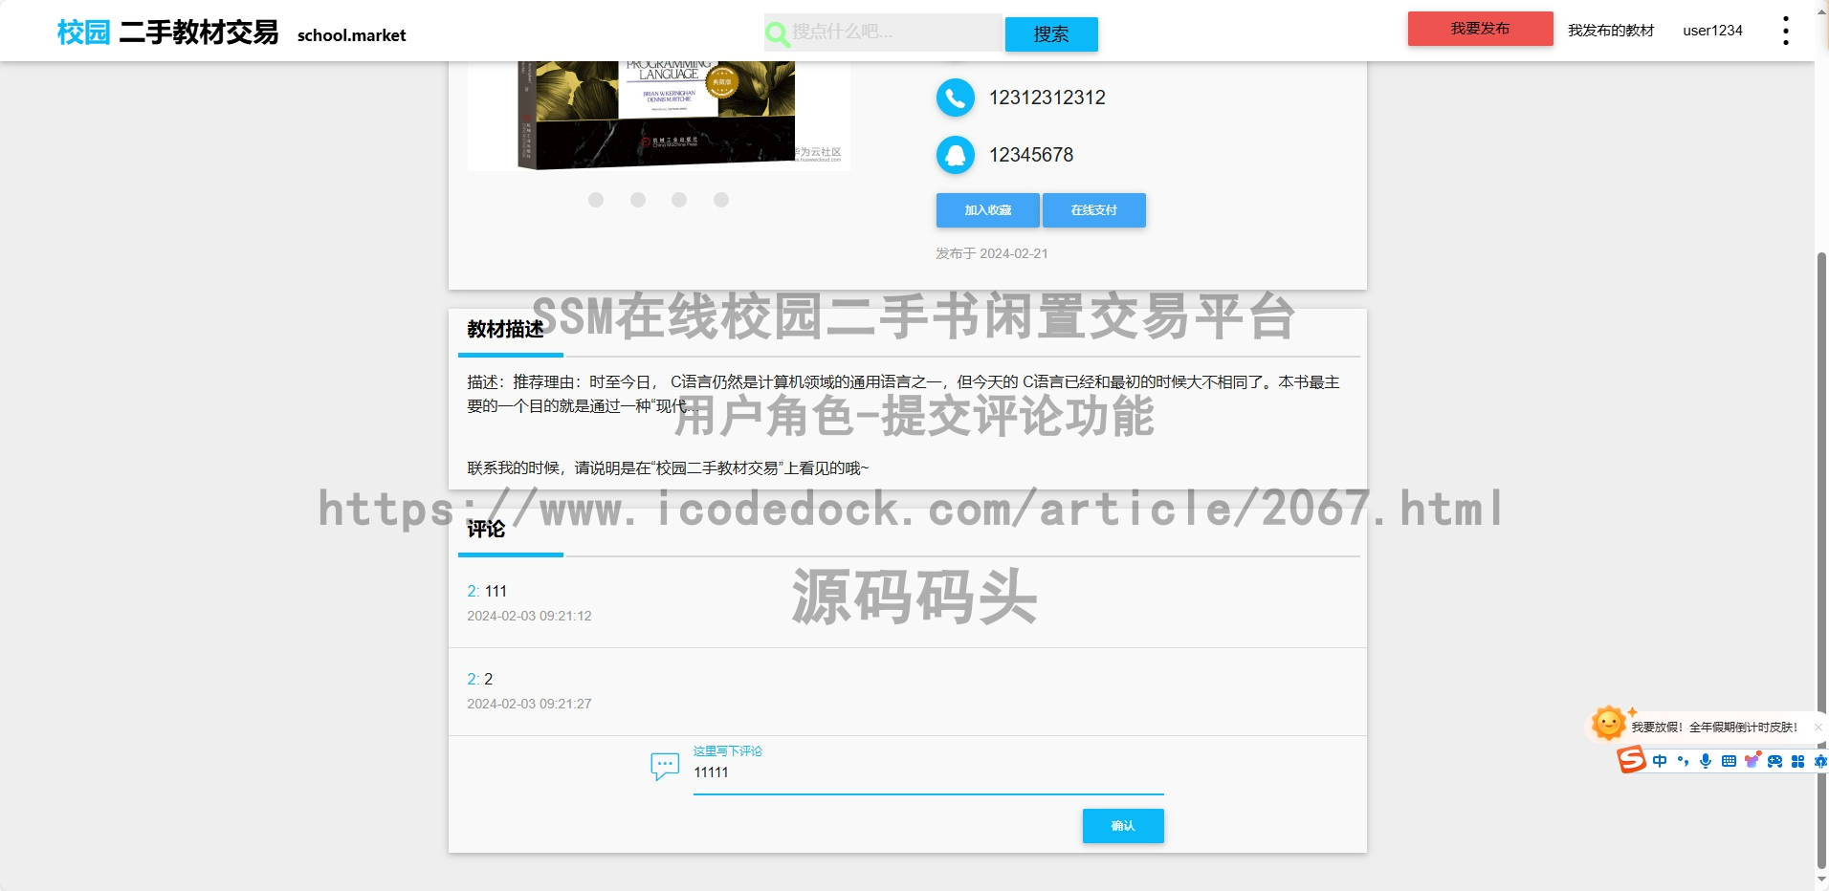Focus the 搜点什么吧 search field

pyautogui.click(x=883, y=32)
